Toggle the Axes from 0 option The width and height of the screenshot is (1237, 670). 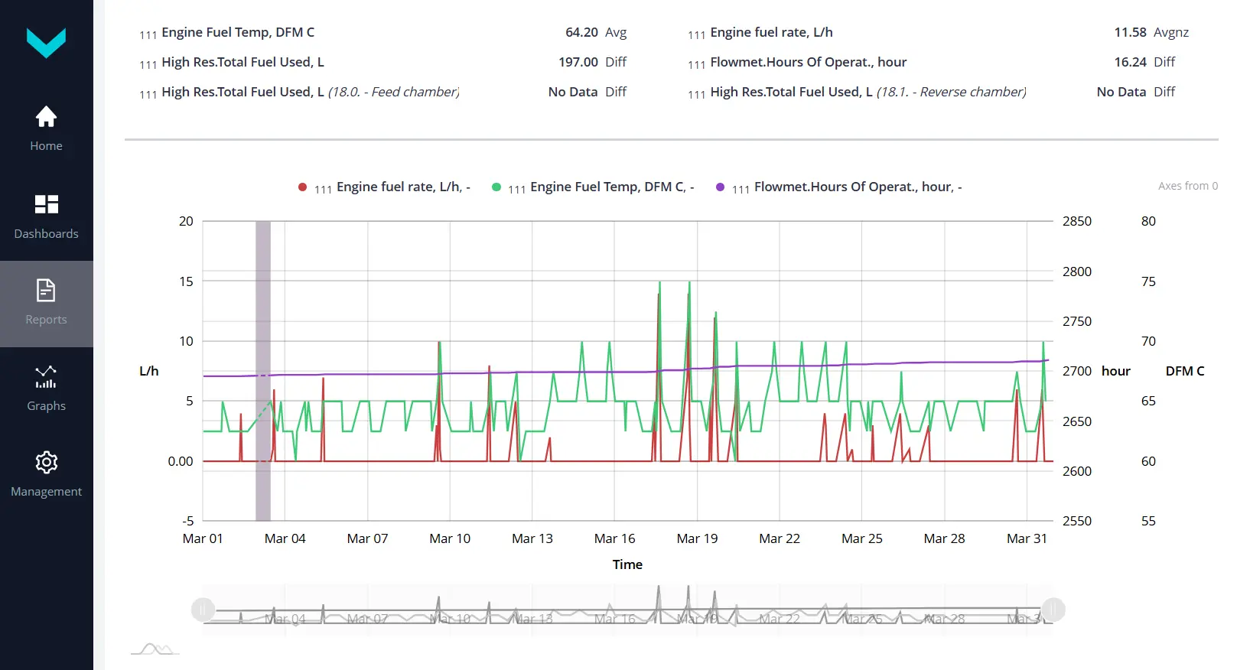point(1188,186)
